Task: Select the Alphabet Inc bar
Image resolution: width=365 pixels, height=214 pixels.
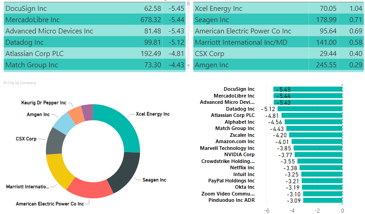Action: pos(314,122)
